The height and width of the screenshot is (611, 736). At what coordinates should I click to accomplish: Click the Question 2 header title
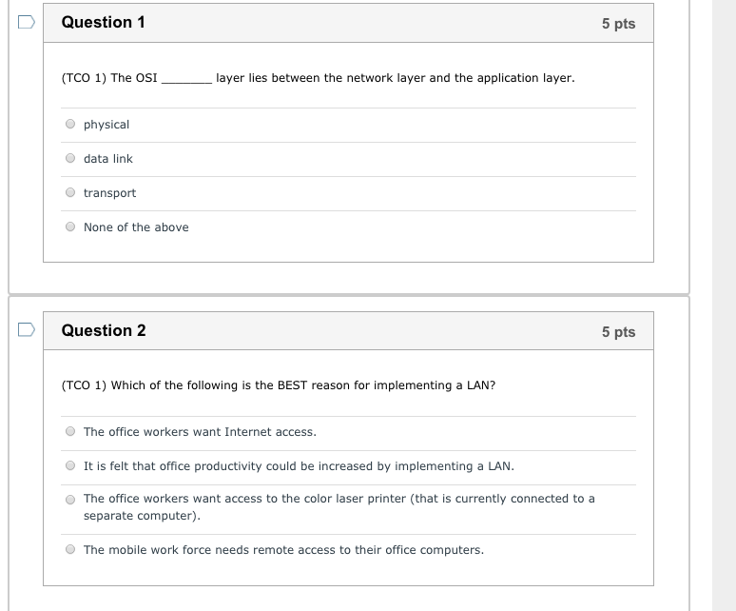point(104,330)
